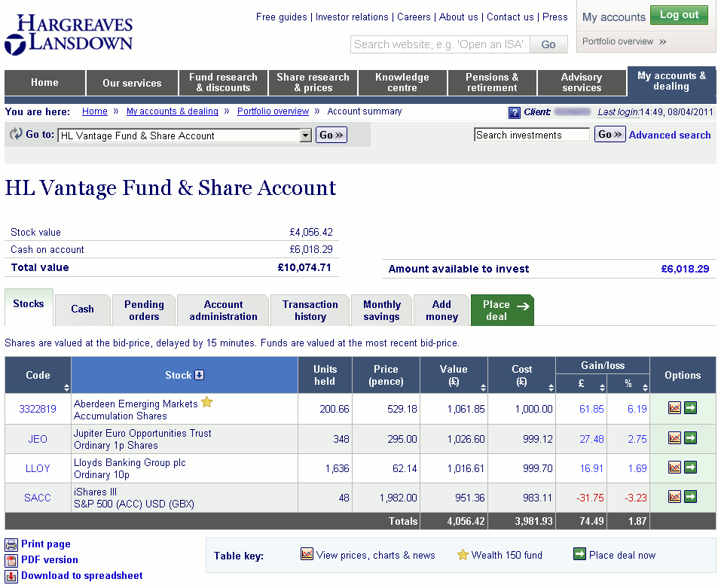Click the spreadsheet download icon
This screenshot has height=588, width=721.
[x=11, y=577]
